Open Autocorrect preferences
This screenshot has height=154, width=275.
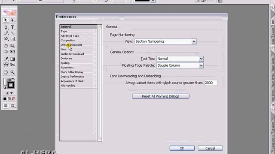coord(78,68)
